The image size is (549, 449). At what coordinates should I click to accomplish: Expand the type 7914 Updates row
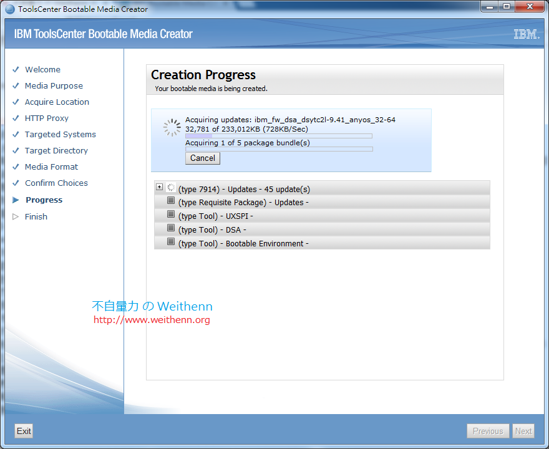point(159,187)
